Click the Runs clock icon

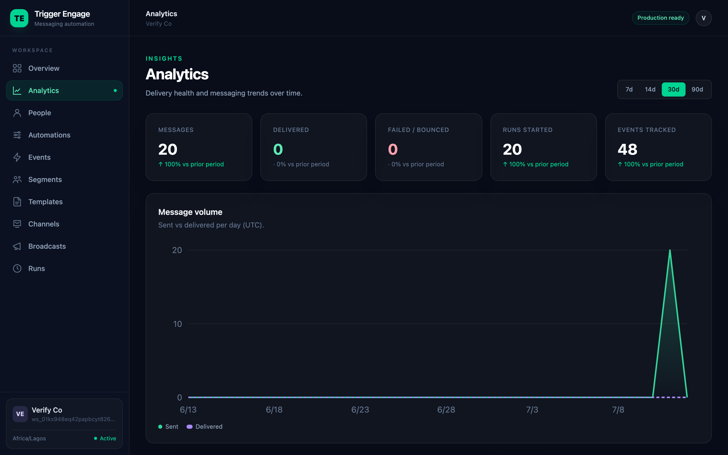click(17, 269)
